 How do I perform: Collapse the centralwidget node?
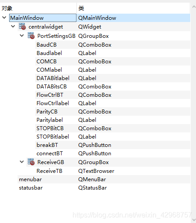coord(13,26)
